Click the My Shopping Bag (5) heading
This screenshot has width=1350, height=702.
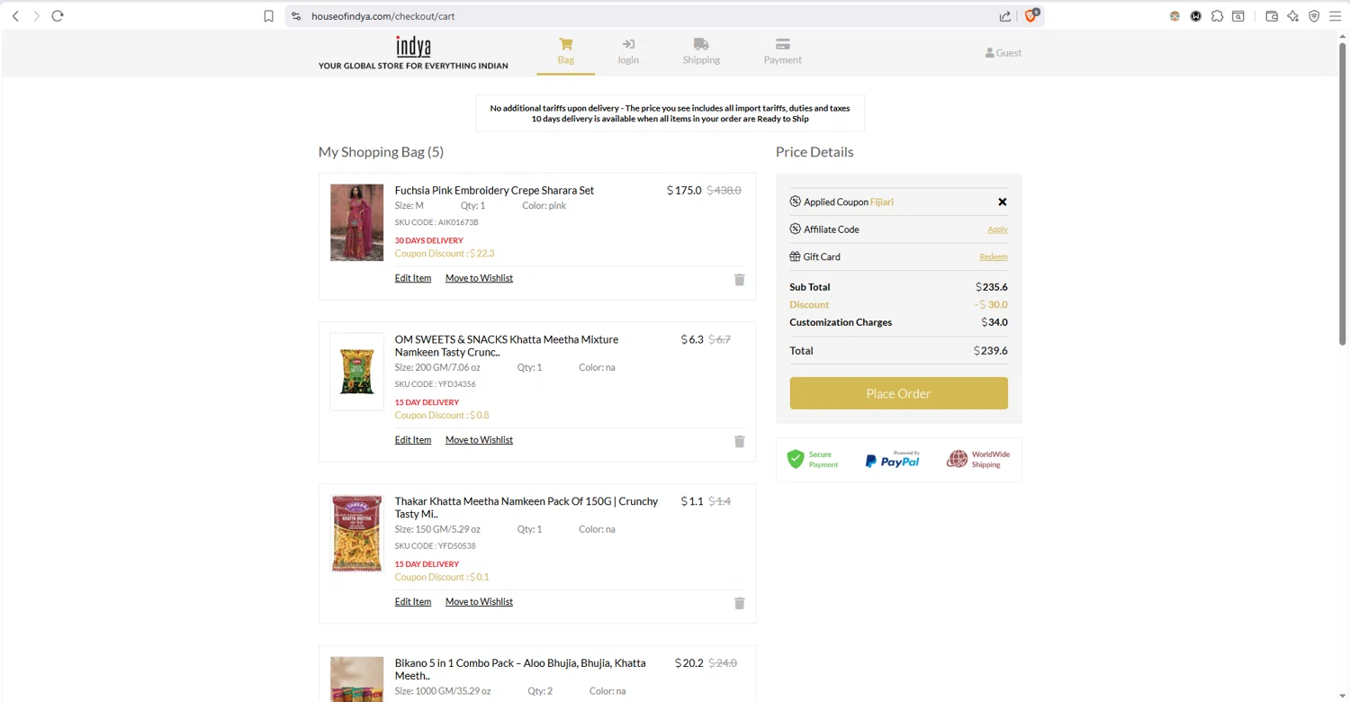(x=381, y=152)
